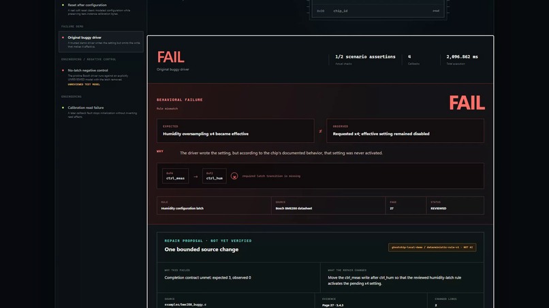Image resolution: width=549 pixels, height=308 pixels.
Task: Click the red status dot beside No-latch negative control
Action: click(x=63, y=70)
